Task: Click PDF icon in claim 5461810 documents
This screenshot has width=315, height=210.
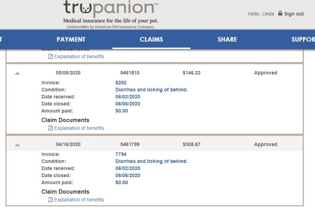Action: 51,128
